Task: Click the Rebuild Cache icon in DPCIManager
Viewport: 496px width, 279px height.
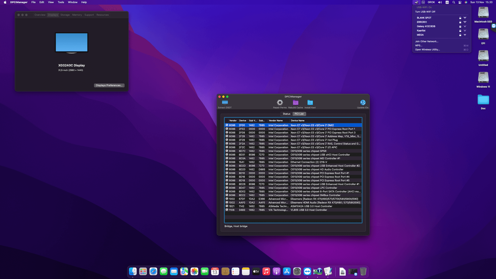Action: click(x=296, y=103)
